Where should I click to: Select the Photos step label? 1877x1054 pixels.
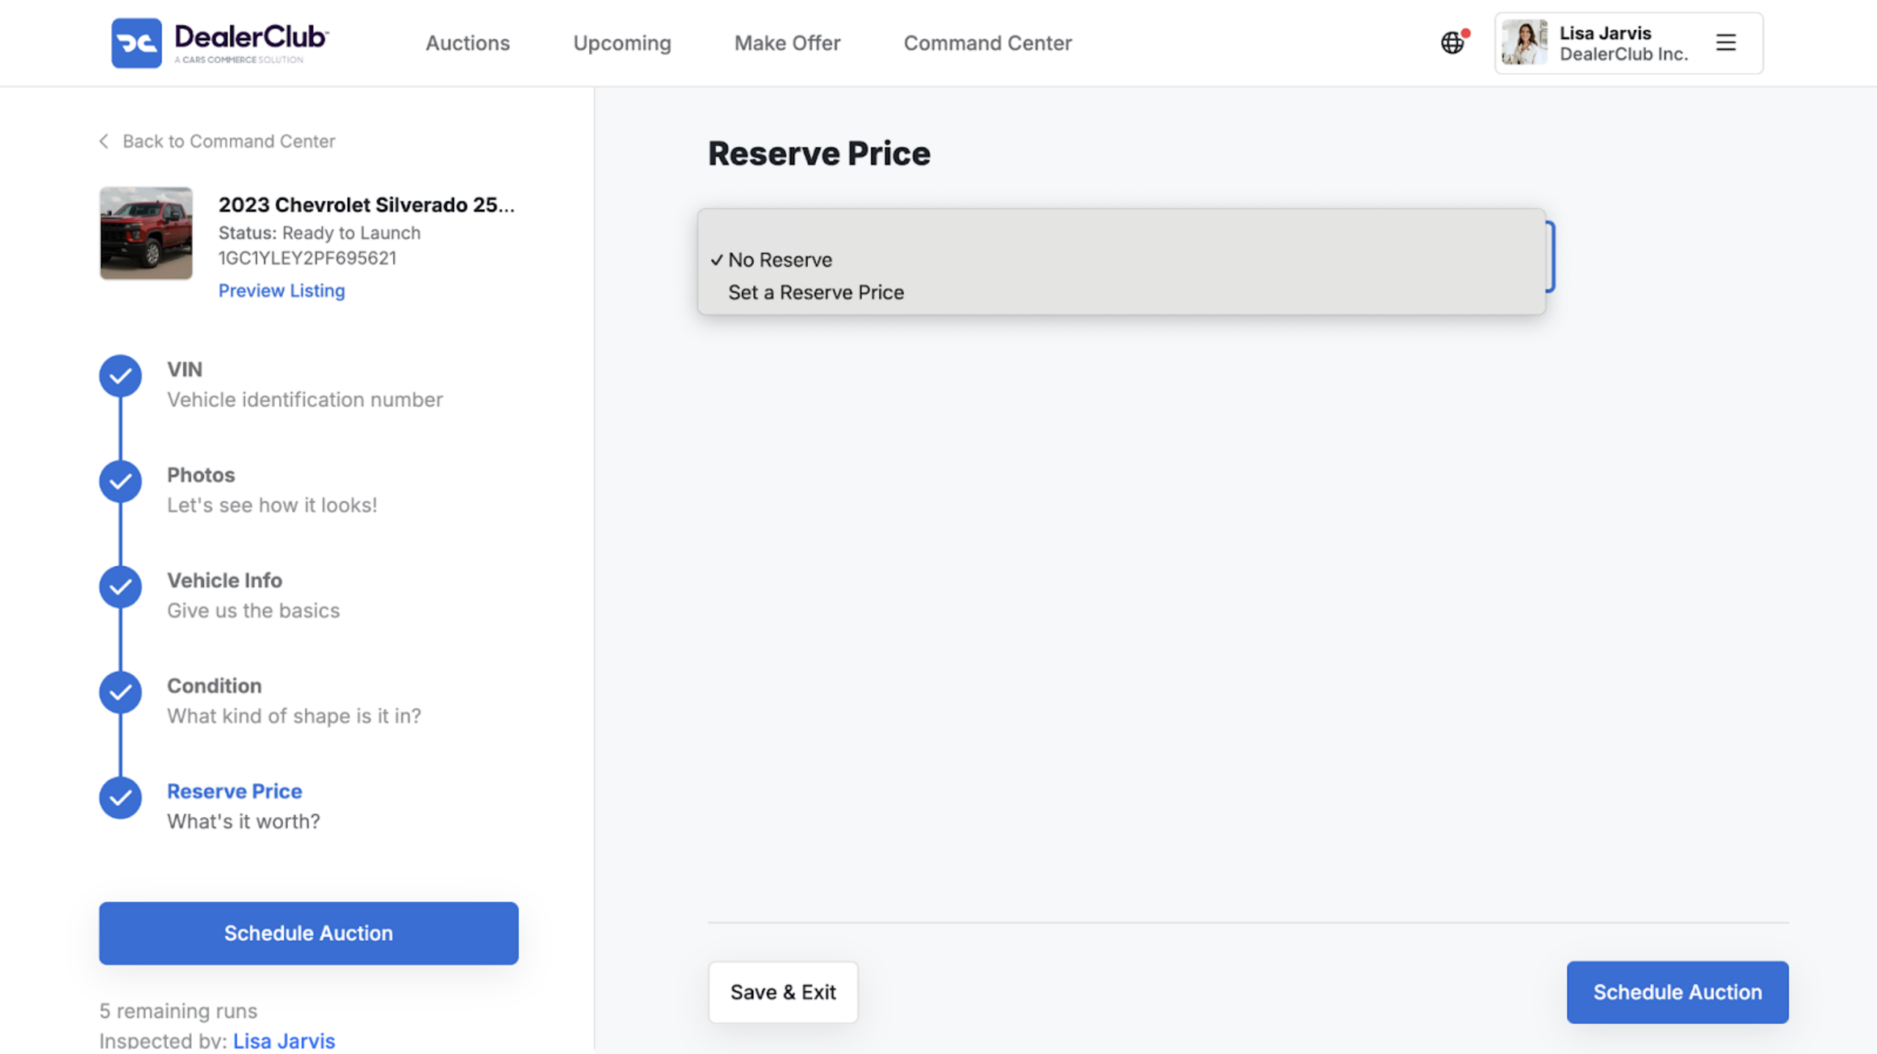201,475
